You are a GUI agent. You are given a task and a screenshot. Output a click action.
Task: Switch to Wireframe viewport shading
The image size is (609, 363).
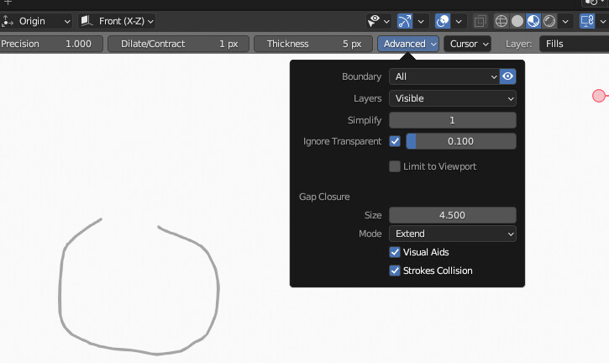pyautogui.click(x=501, y=21)
